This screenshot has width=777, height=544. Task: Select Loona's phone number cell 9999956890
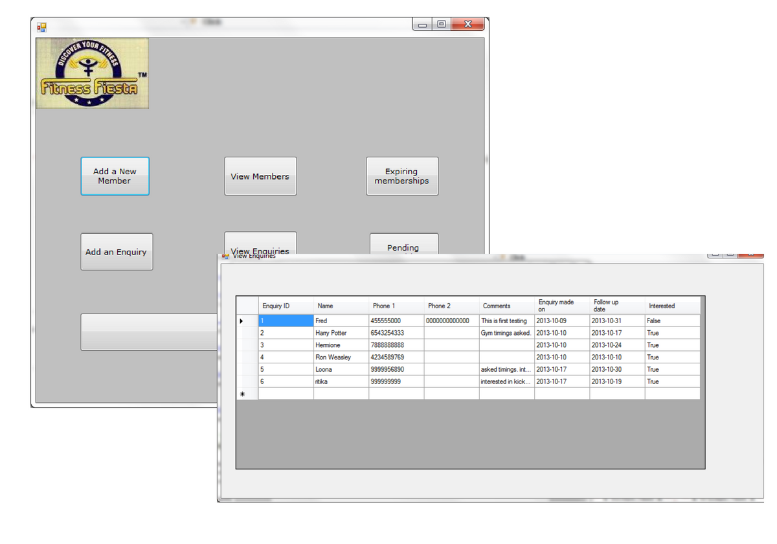click(x=396, y=370)
